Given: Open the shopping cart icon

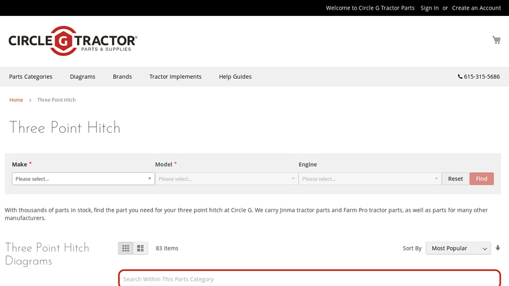Looking at the screenshot, I should [496, 40].
